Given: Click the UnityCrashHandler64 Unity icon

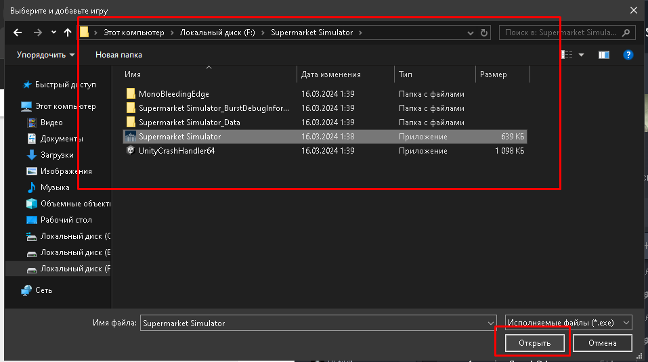Looking at the screenshot, I should tap(131, 150).
